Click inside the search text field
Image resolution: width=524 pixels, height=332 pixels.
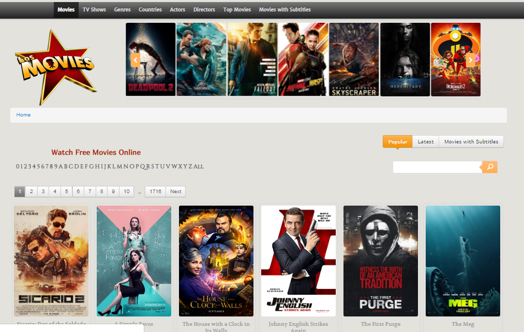(438, 167)
